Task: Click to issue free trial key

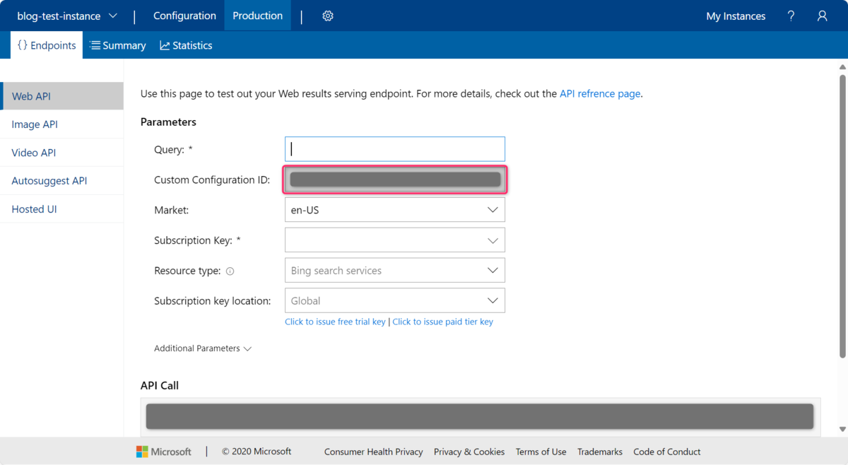Action: tap(335, 322)
